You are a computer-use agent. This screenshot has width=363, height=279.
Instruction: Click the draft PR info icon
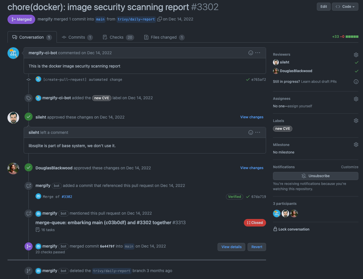point(356,82)
